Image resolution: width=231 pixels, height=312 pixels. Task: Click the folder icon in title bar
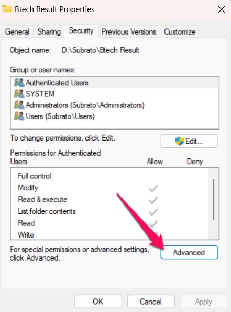[x=7, y=9]
